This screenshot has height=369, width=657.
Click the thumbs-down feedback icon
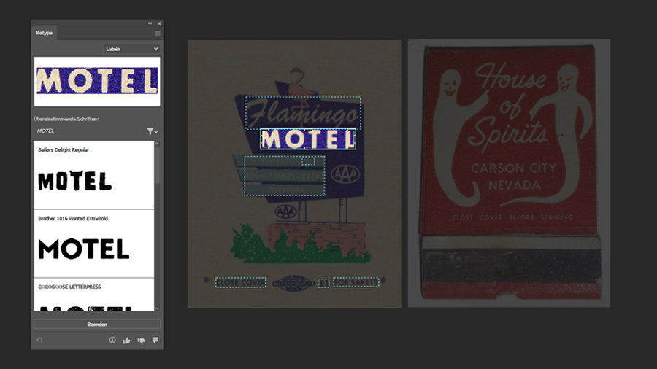[x=141, y=341]
